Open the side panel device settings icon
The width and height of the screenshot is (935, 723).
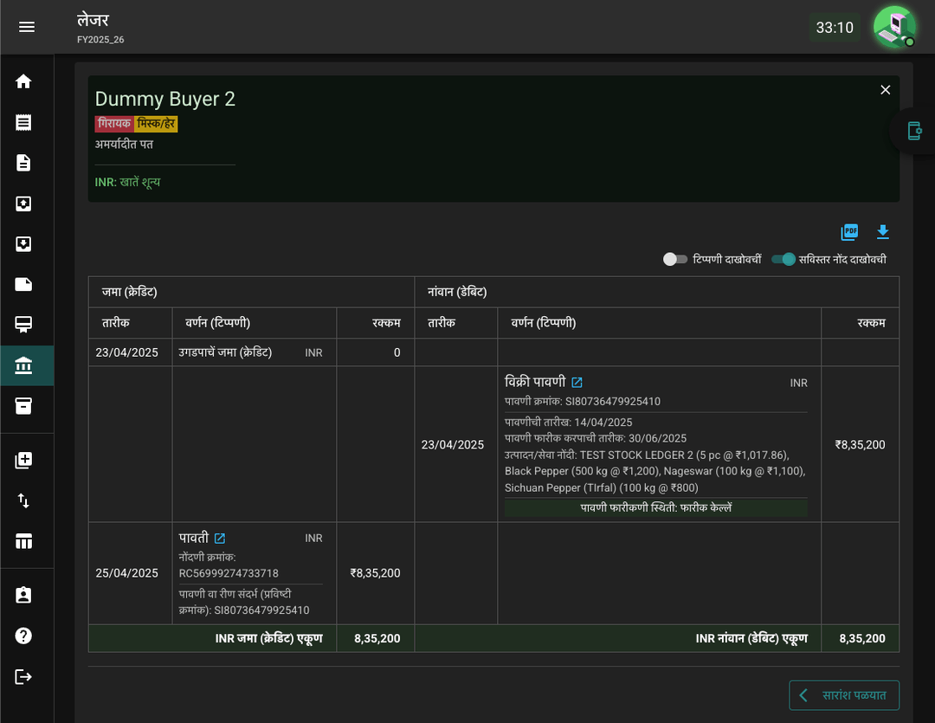(914, 131)
